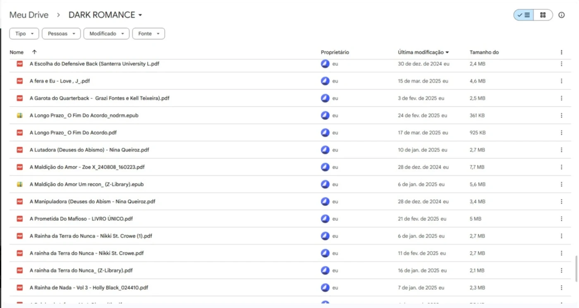The height and width of the screenshot is (308, 579).
Task: Open more actions for A Prometida Do Mafioso
Action: (561, 219)
